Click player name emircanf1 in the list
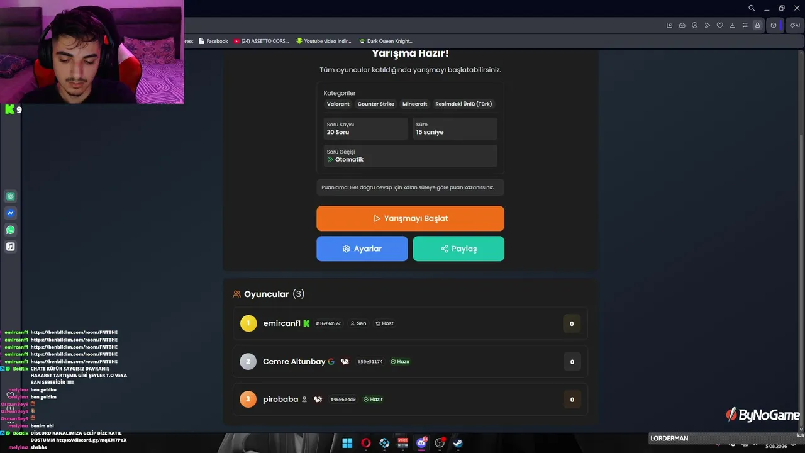Screen dimensions: 805x453 282,323
